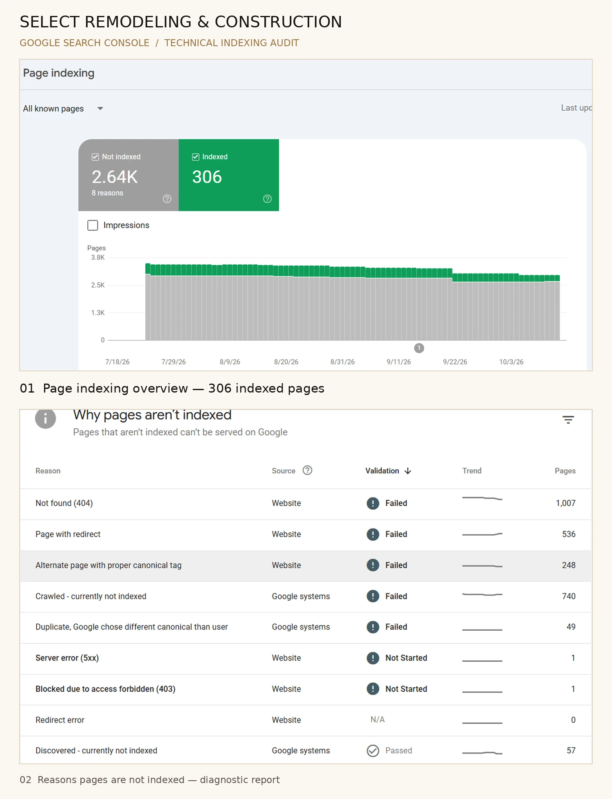
Task: Click Failed status icon for Not found (404)
Action: coord(373,503)
